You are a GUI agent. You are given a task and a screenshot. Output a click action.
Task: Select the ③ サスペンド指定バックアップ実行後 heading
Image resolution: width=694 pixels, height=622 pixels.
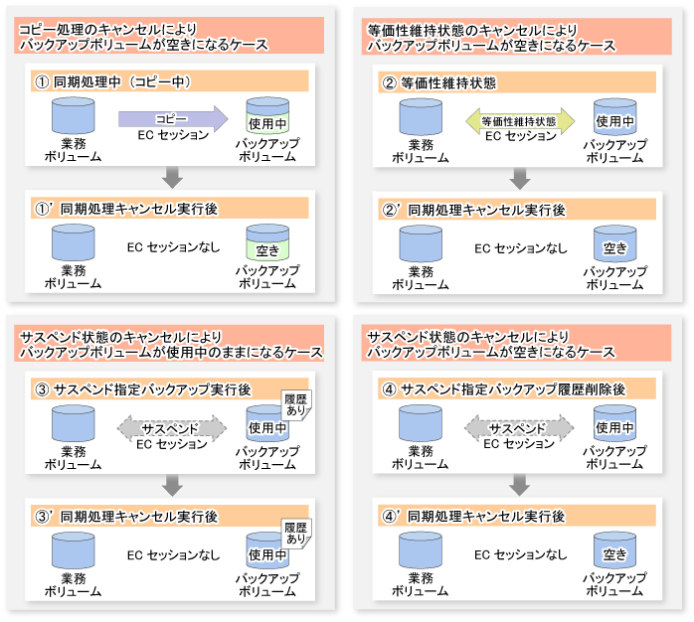pyautogui.click(x=172, y=389)
